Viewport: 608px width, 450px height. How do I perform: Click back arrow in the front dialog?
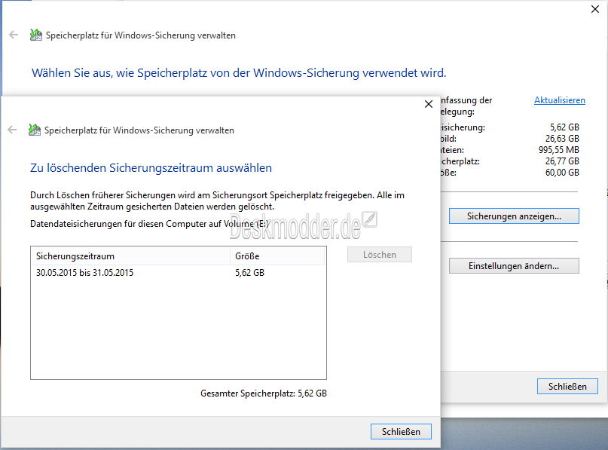[x=12, y=130]
